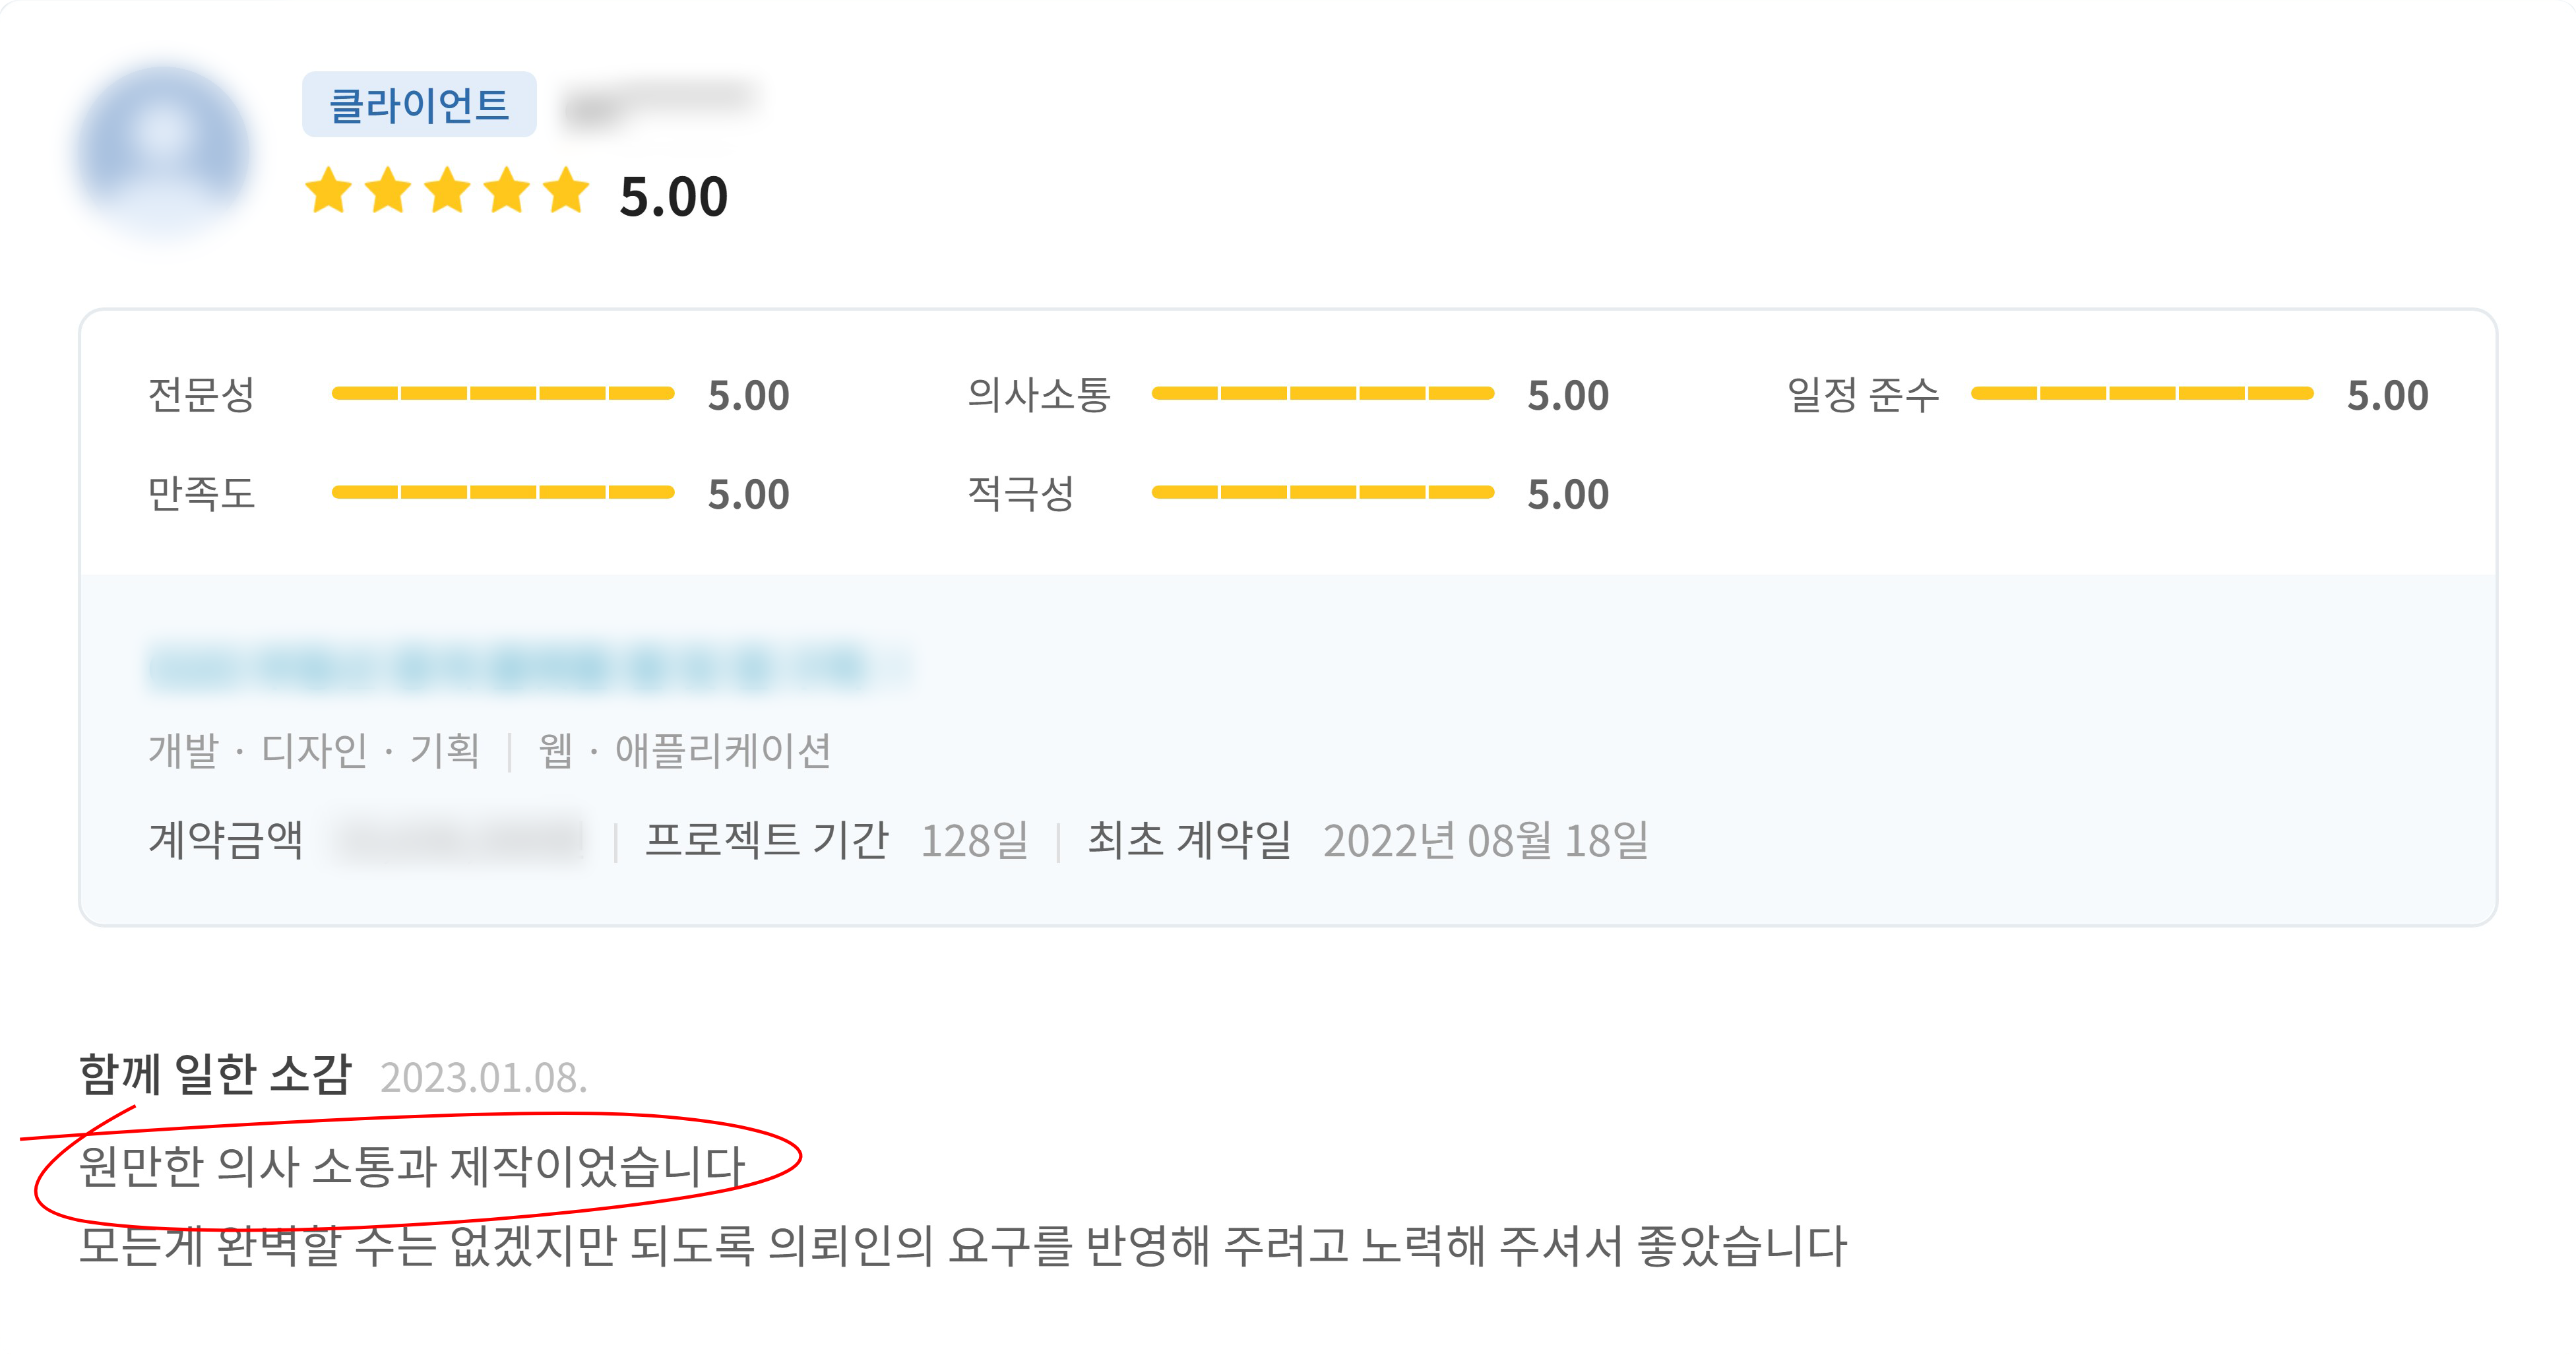
Task: Click the second yellow rating star
Action: click(388, 191)
